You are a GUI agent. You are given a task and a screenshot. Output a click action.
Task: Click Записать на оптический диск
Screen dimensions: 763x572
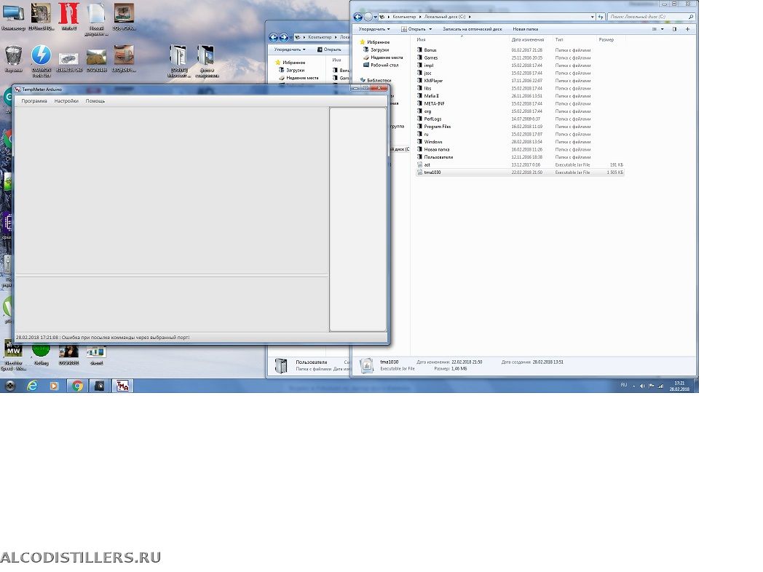[x=472, y=29]
